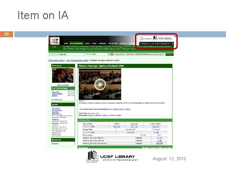Click UCSF Tobacco Industry Videos breadcrumb

(77, 60)
